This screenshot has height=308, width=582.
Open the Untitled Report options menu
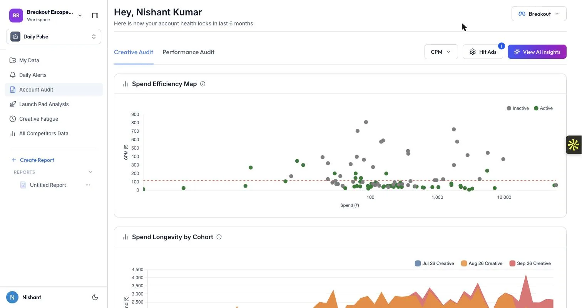tap(88, 185)
